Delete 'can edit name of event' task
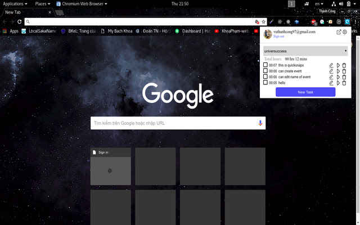This screenshot has width=360, height=225. (344, 77)
